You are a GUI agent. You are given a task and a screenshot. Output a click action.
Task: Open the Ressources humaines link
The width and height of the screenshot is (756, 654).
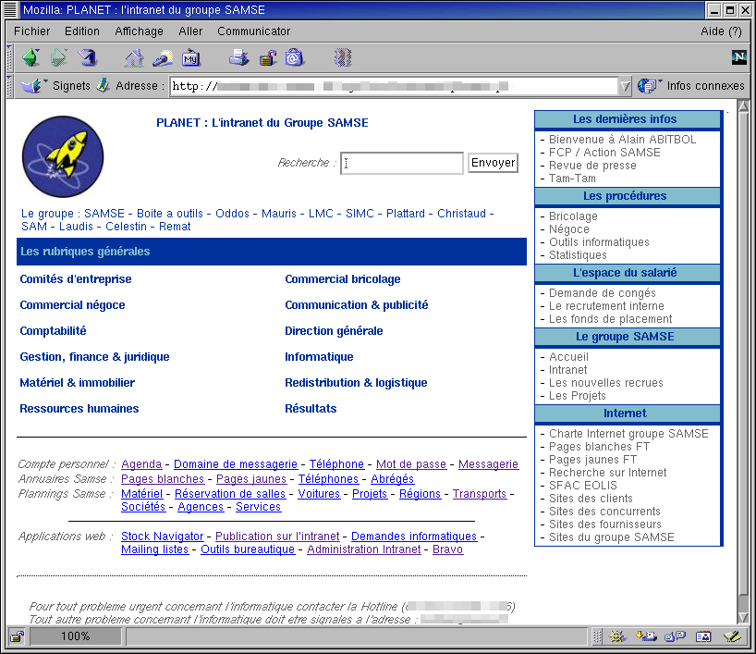(x=79, y=409)
